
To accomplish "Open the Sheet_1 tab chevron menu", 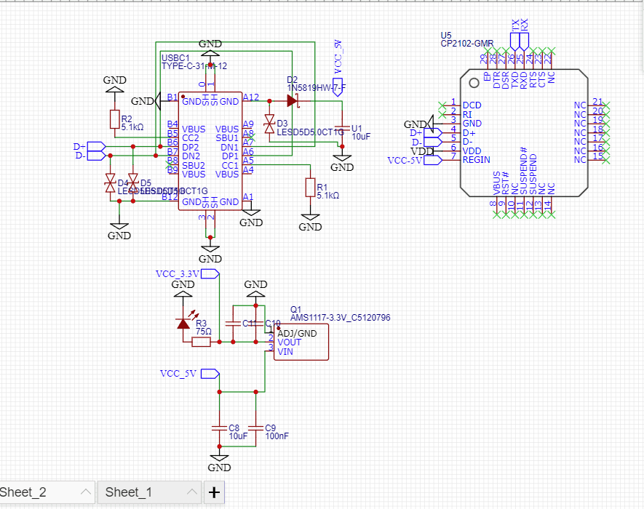I will [191, 492].
